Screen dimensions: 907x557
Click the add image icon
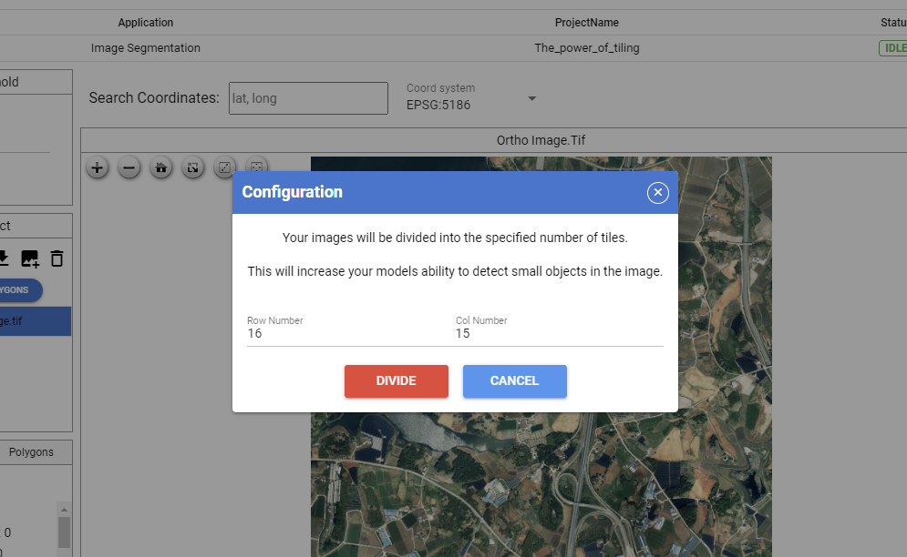[x=30, y=258]
